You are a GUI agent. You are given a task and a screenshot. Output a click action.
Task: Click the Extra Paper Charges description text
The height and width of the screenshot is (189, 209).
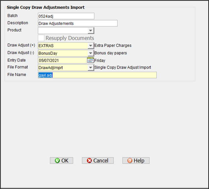click(x=113, y=46)
